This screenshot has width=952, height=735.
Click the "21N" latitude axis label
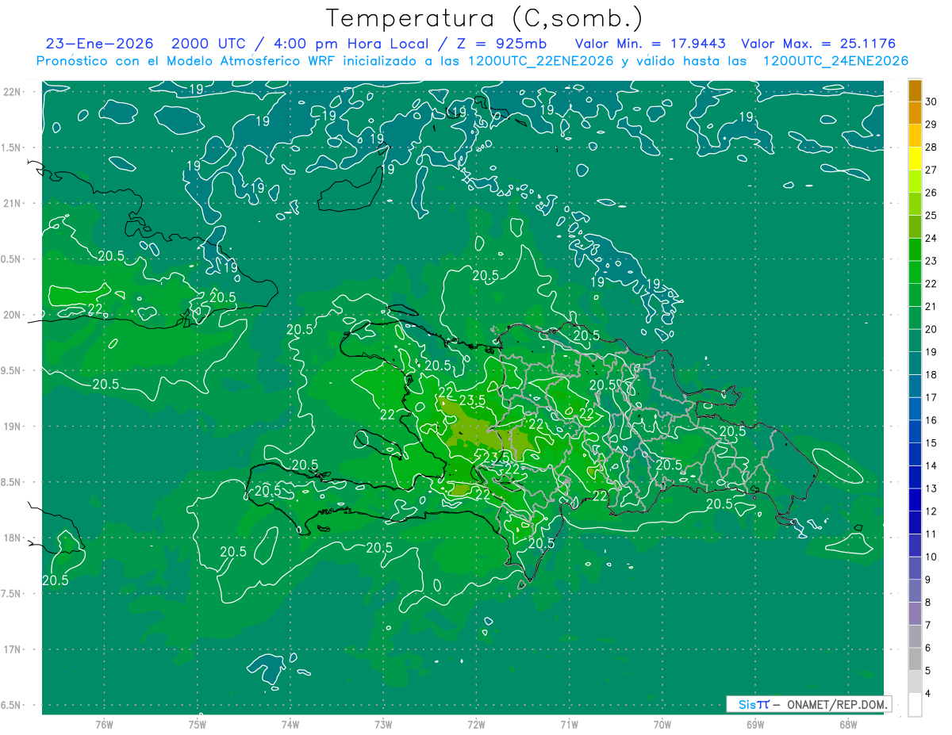coord(13,203)
